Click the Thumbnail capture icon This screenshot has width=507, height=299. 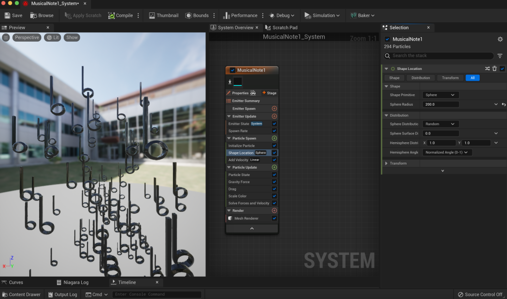152,15
